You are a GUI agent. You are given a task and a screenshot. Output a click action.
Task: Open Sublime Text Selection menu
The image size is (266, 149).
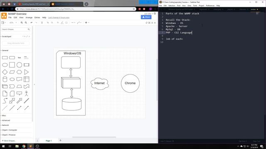click(172, 5)
